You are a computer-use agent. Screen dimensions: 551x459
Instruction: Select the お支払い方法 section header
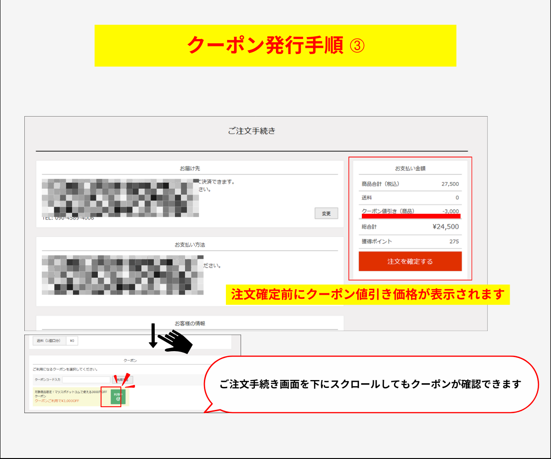click(x=190, y=245)
